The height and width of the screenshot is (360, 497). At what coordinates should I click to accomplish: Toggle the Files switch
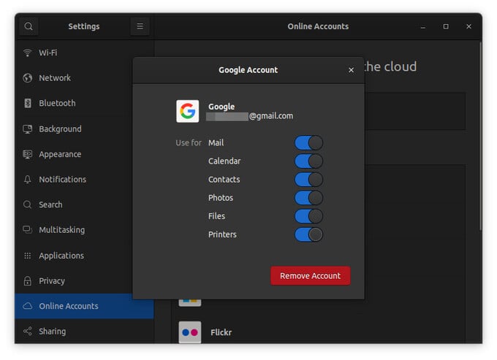(x=308, y=216)
